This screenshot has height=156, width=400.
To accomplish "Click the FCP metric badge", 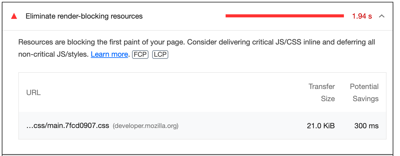I will [140, 55].
